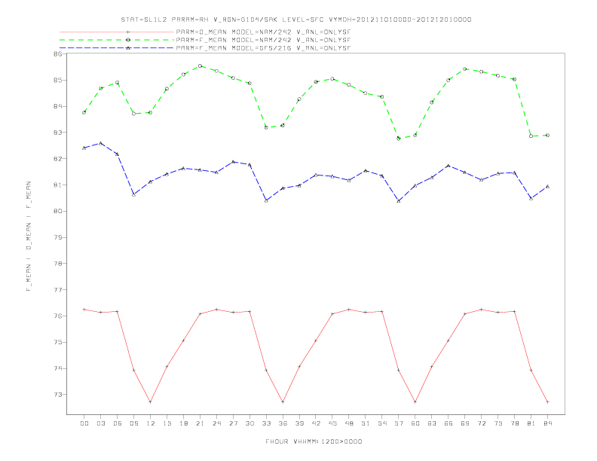Click x-axis forecast hour label 66
The image size is (597, 461).
click(x=449, y=423)
